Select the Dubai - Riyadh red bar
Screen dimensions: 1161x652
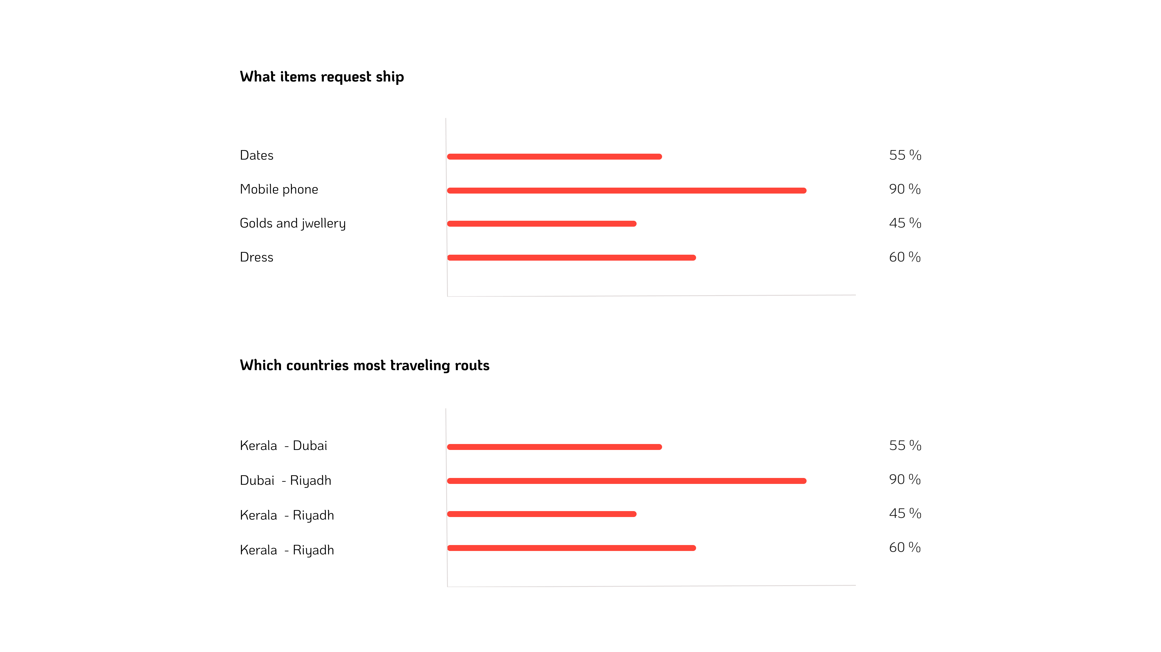coord(626,481)
